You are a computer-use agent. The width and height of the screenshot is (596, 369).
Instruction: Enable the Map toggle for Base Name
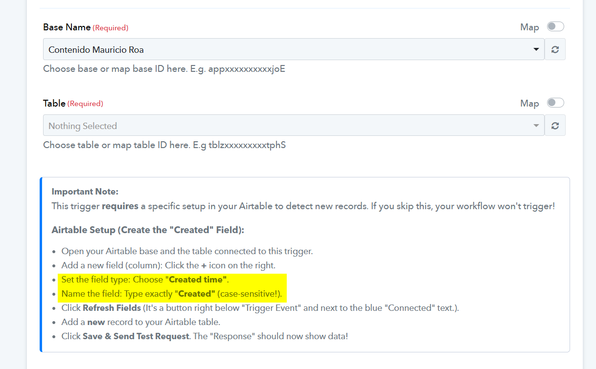click(x=555, y=26)
